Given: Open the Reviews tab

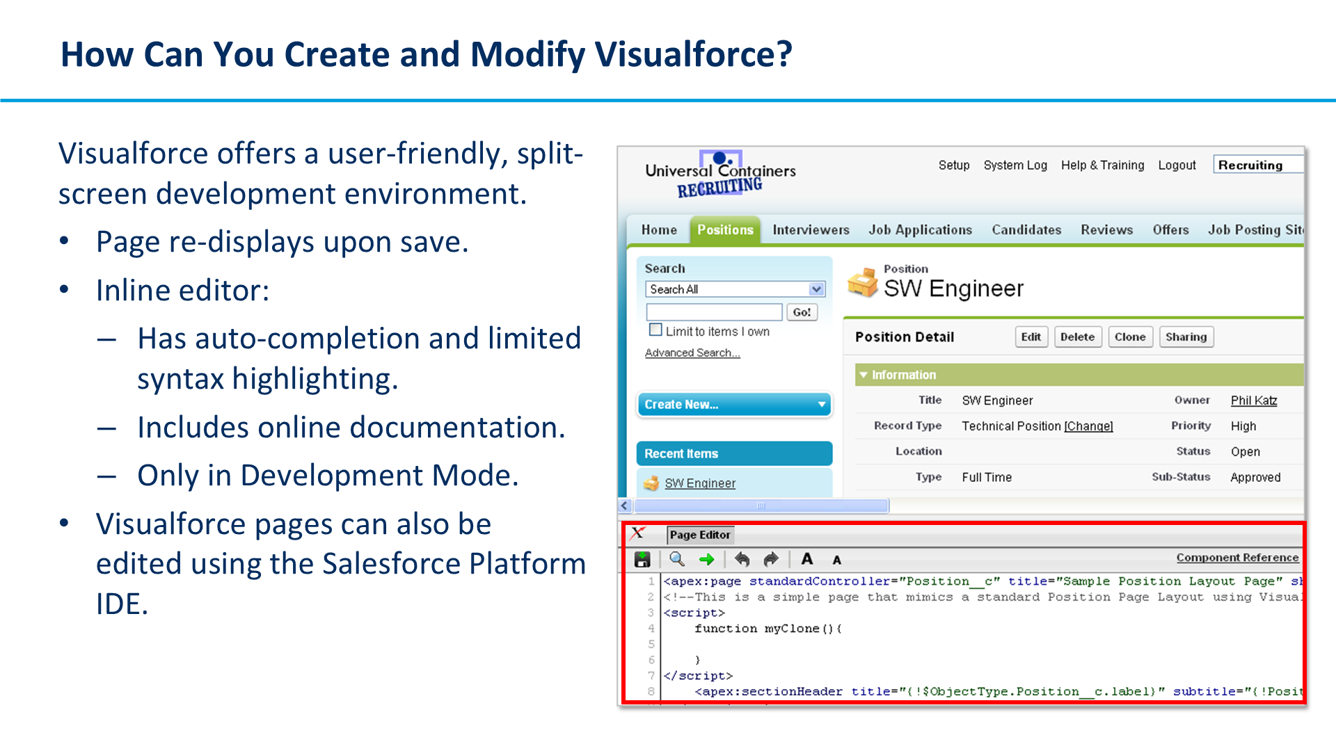Looking at the screenshot, I should pos(1106,229).
